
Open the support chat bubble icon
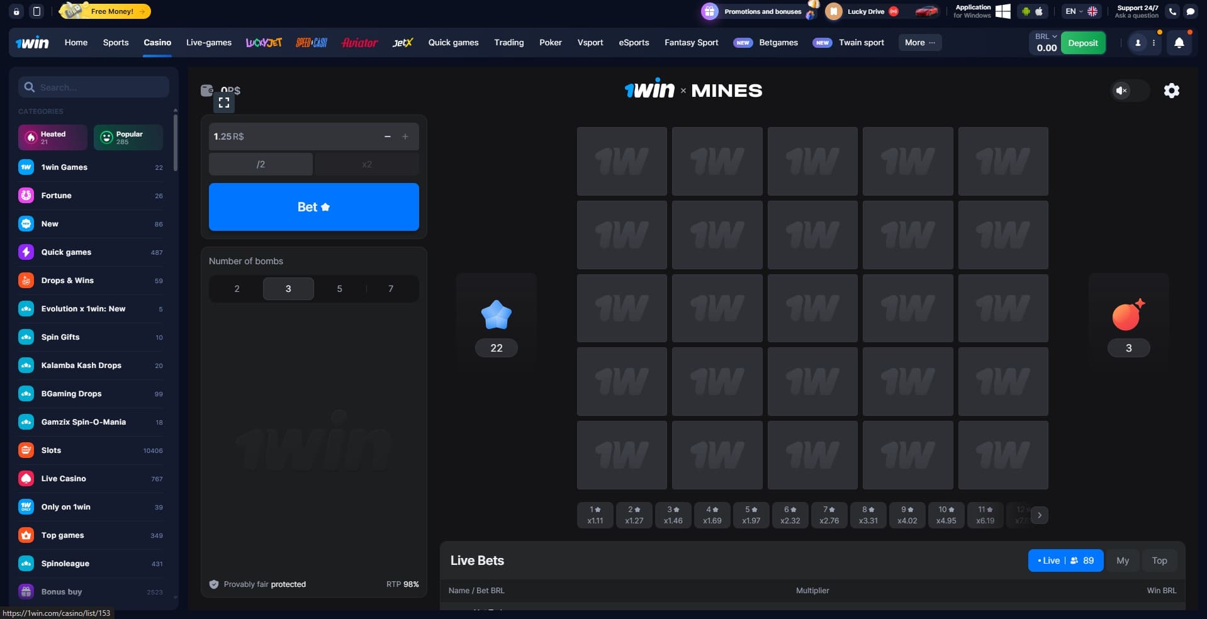(1190, 11)
